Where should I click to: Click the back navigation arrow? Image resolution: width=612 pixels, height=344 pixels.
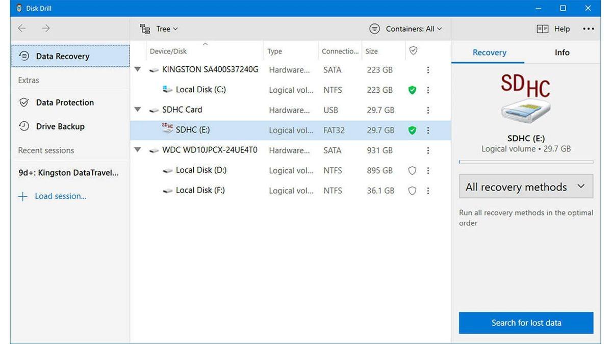22,29
